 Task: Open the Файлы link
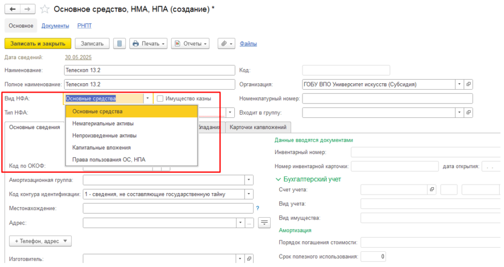[248, 43]
